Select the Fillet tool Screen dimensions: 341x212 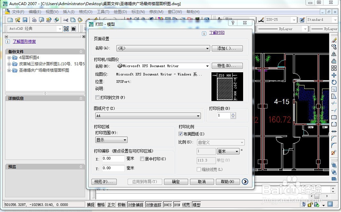click(334, 145)
